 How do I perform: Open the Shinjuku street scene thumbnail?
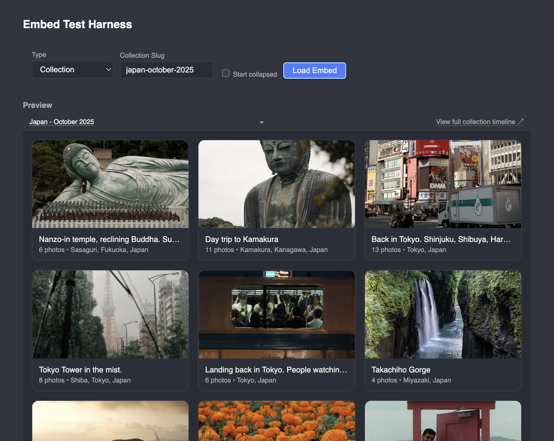(443, 184)
